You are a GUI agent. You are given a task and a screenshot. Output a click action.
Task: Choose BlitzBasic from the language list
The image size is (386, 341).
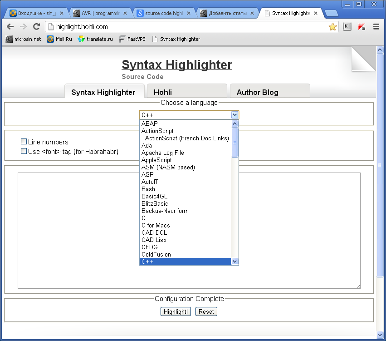[185, 203]
